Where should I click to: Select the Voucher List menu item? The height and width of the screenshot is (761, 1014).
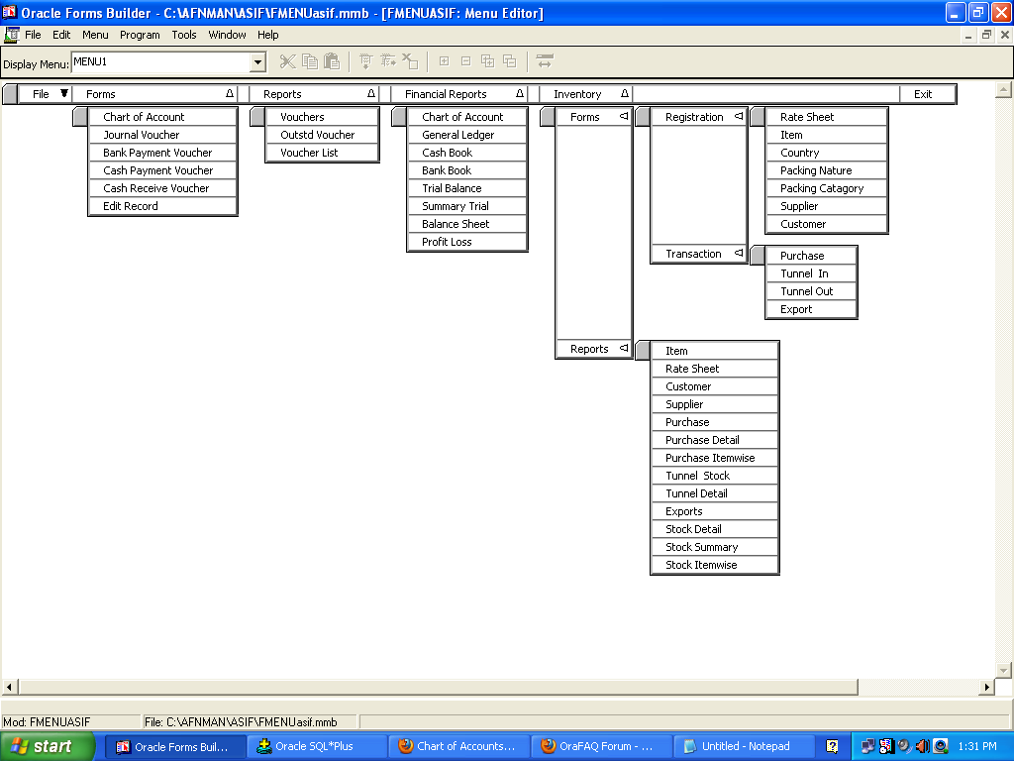point(322,153)
